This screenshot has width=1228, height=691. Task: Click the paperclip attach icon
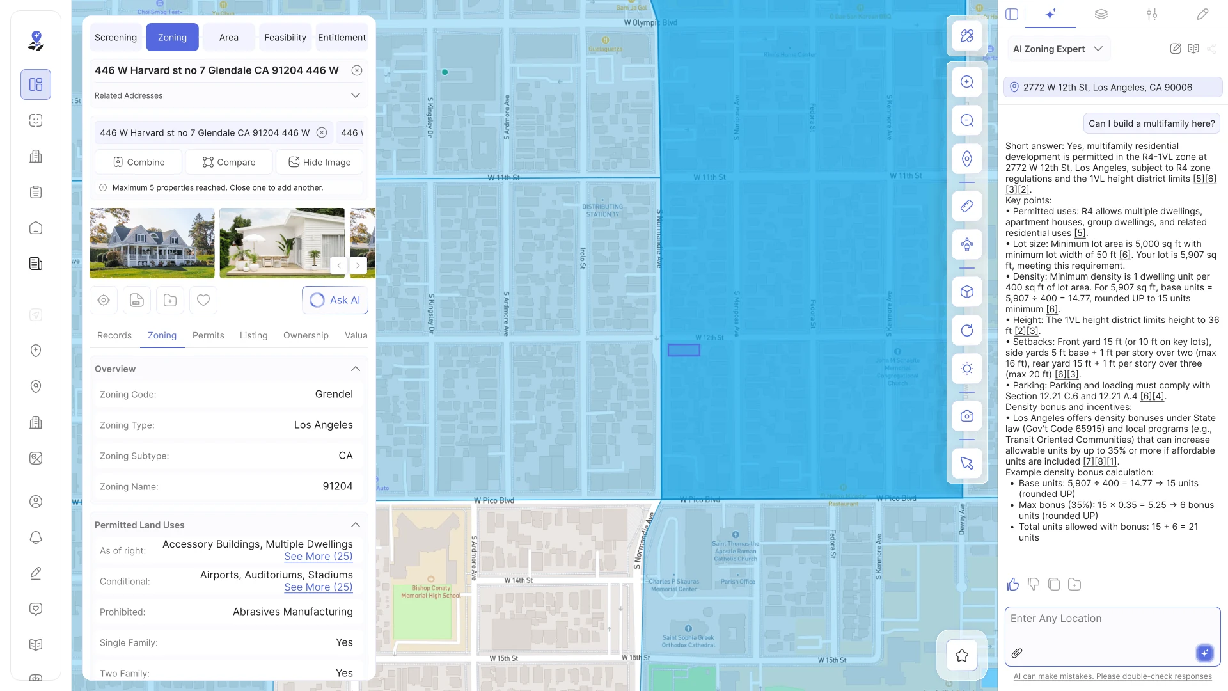coord(1017,653)
